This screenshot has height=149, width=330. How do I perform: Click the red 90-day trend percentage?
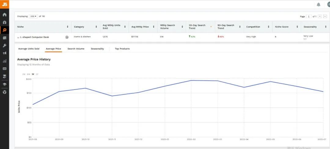point(221,37)
